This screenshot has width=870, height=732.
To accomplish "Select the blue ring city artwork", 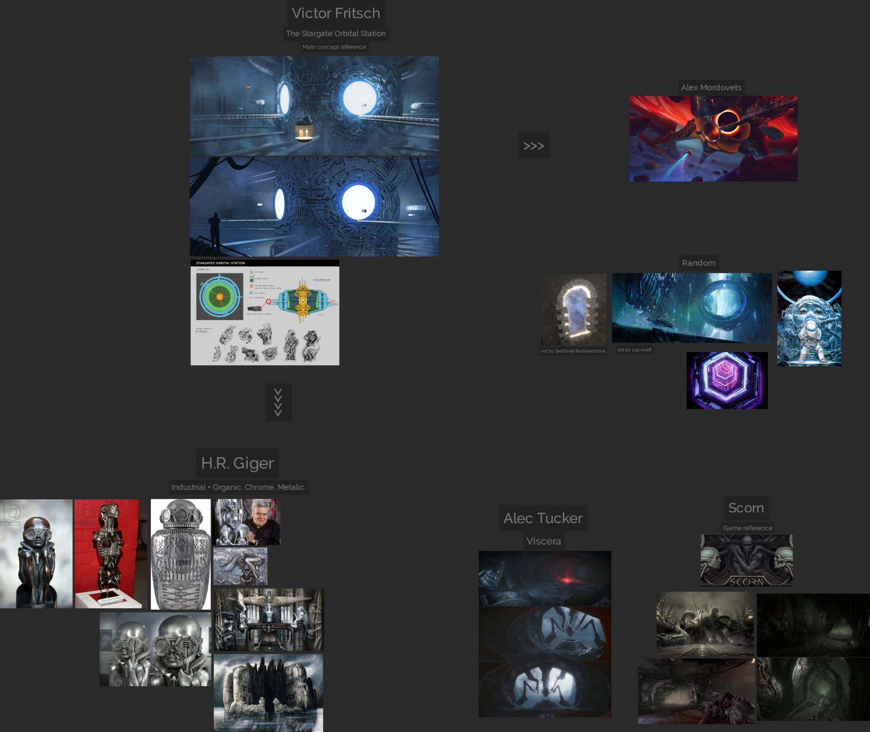I will point(691,308).
